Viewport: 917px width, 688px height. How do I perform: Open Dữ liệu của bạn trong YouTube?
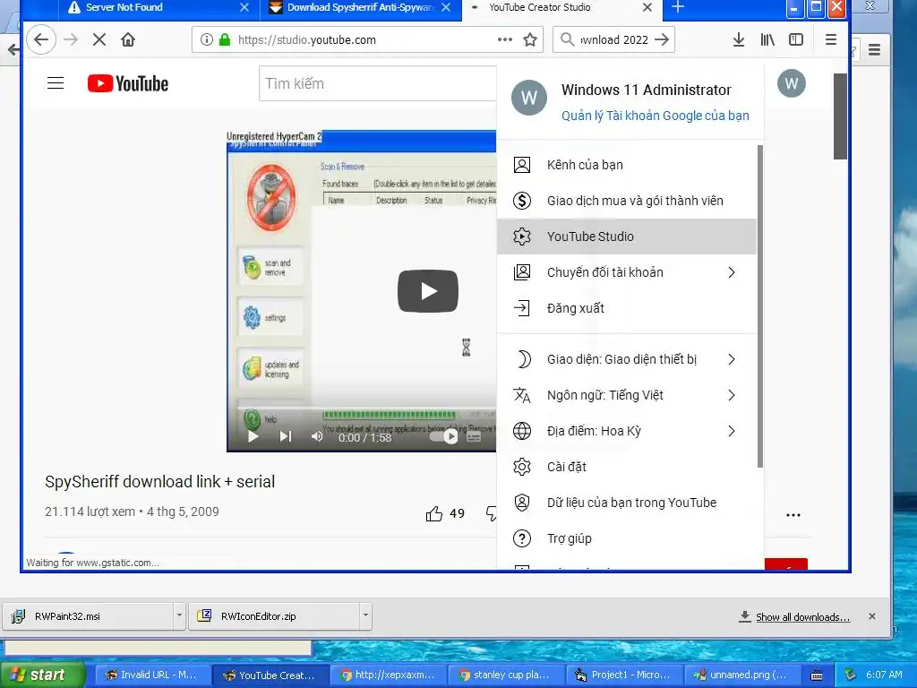626,503
